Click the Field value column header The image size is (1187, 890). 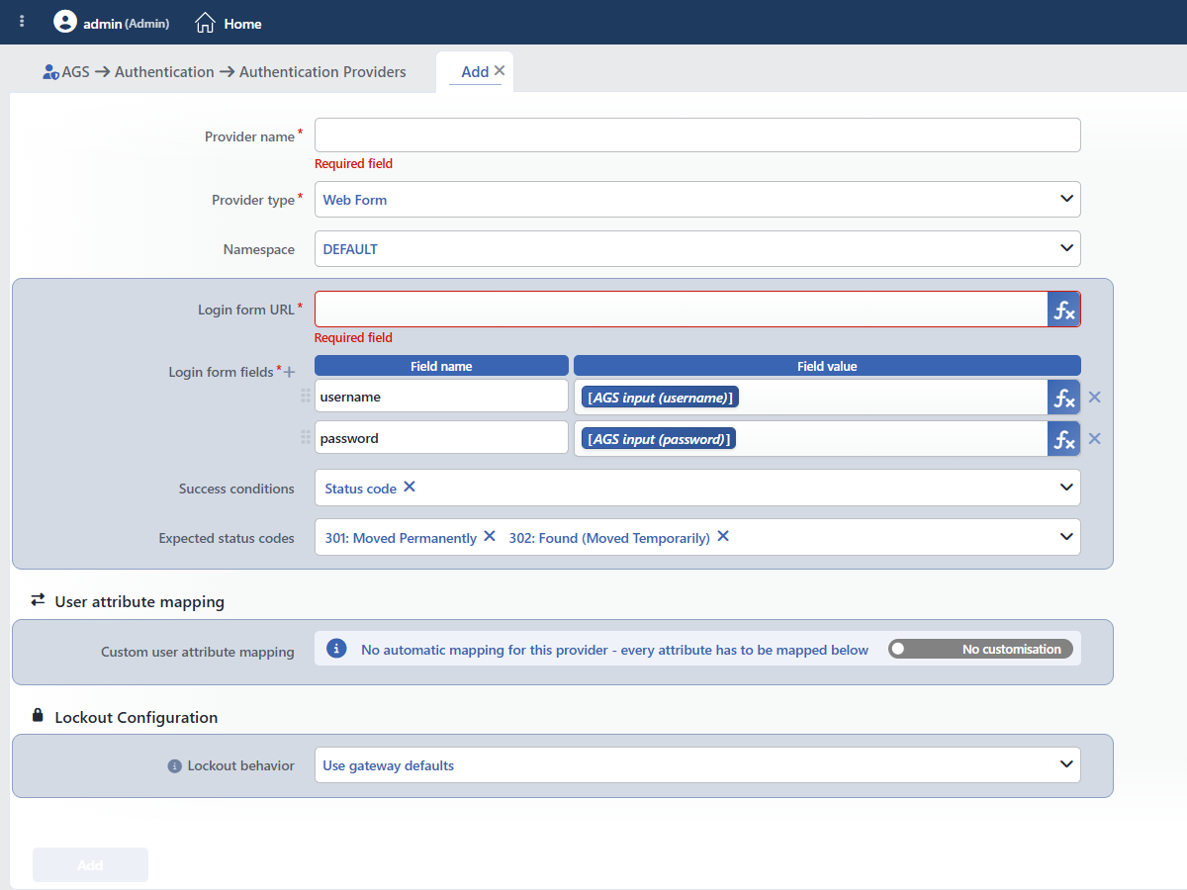click(x=827, y=366)
